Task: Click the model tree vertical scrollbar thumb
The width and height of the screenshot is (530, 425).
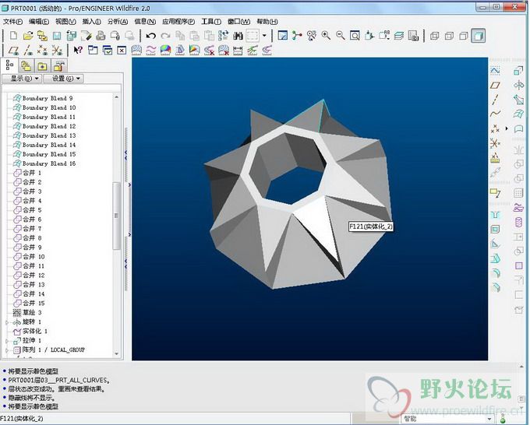Action: tap(117, 216)
